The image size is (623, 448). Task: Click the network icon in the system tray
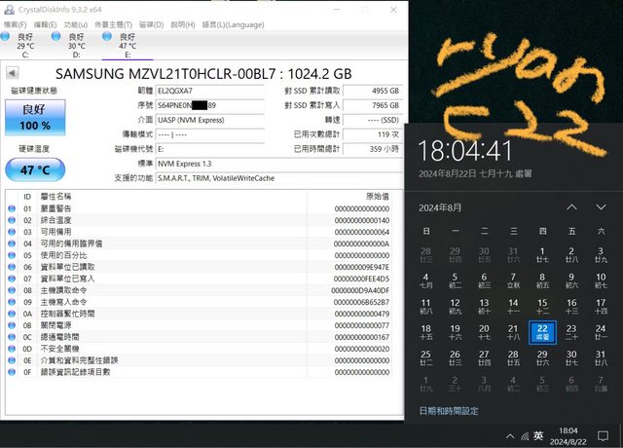[x=526, y=434]
